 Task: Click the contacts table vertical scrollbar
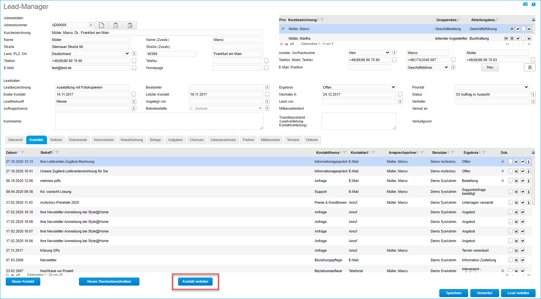pyautogui.click(x=533, y=181)
